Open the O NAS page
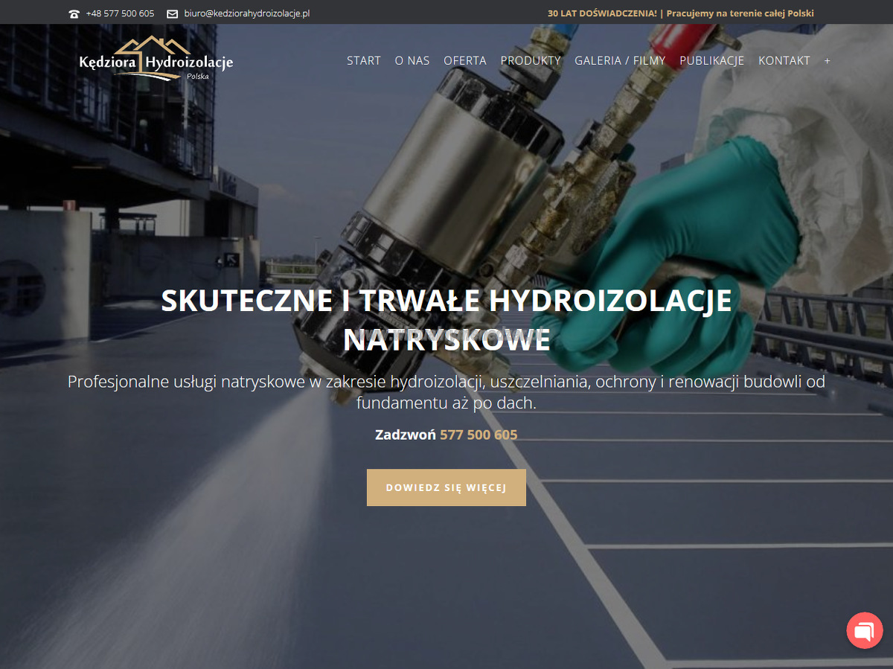The height and width of the screenshot is (669, 893). [x=412, y=61]
